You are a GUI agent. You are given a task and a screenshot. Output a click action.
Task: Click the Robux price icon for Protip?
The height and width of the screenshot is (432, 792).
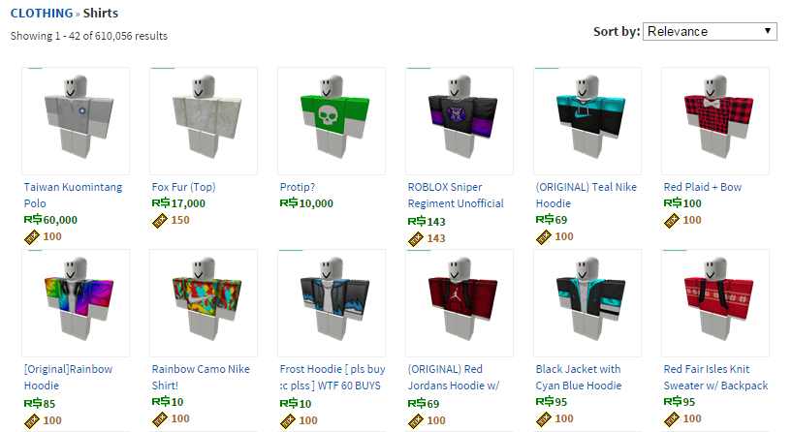coord(289,203)
